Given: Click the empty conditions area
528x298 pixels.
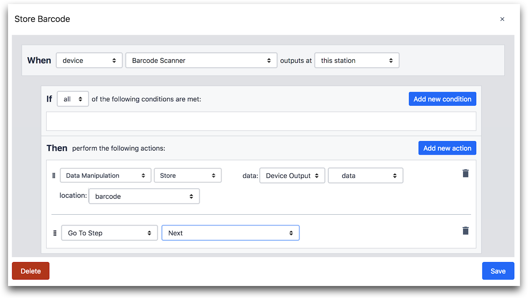Looking at the screenshot, I should [261, 121].
